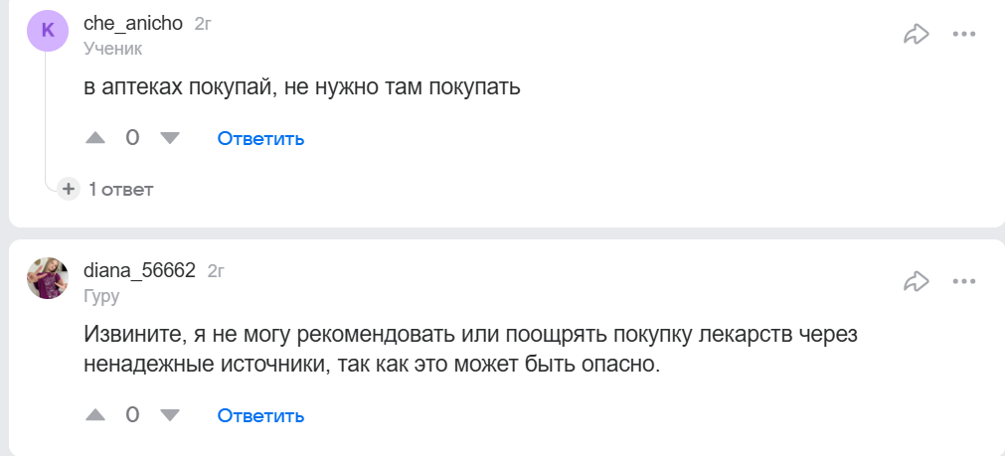Click diana_56662's profile photo avatar
Viewport: 1005px width, 456px height.
pyautogui.click(x=48, y=278)
